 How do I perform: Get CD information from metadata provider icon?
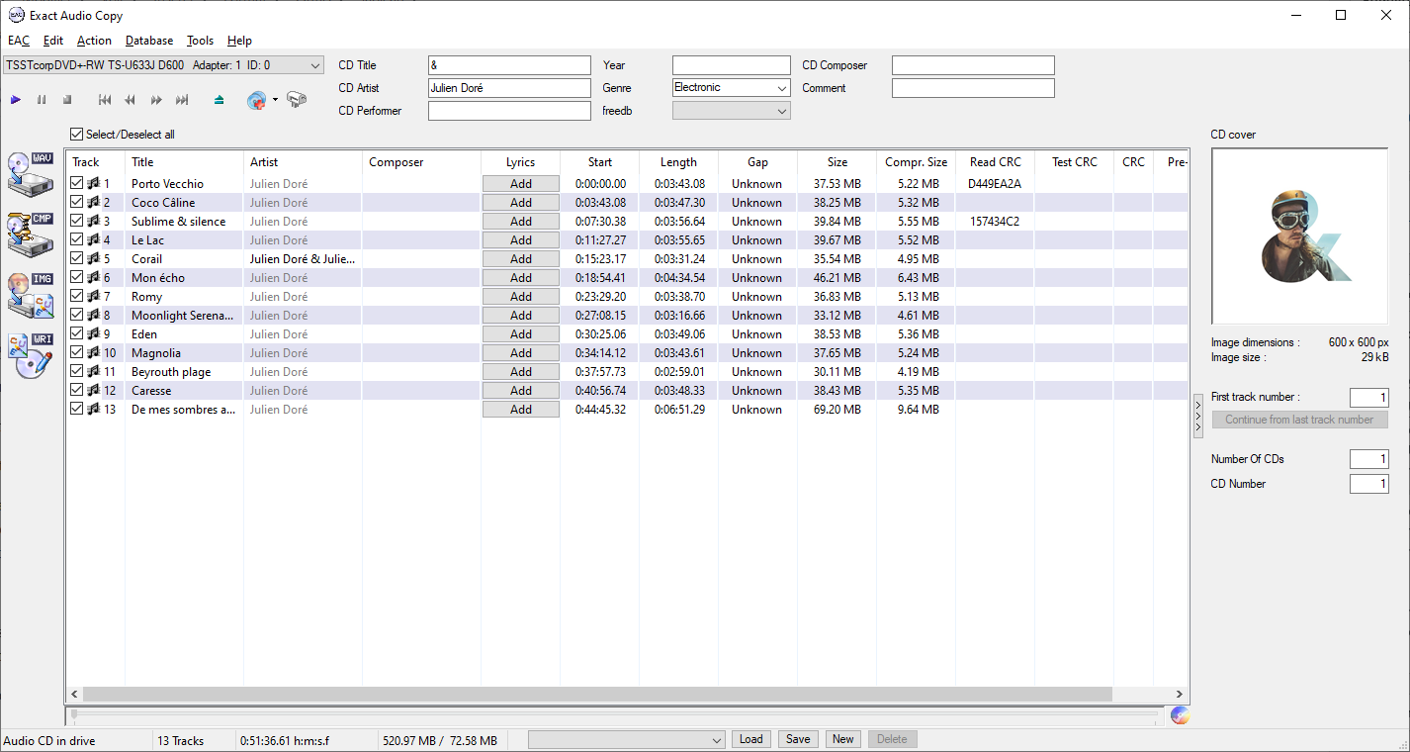[x=257, y=100]
